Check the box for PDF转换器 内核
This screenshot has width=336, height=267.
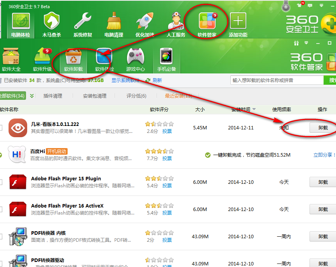(1, 237)
